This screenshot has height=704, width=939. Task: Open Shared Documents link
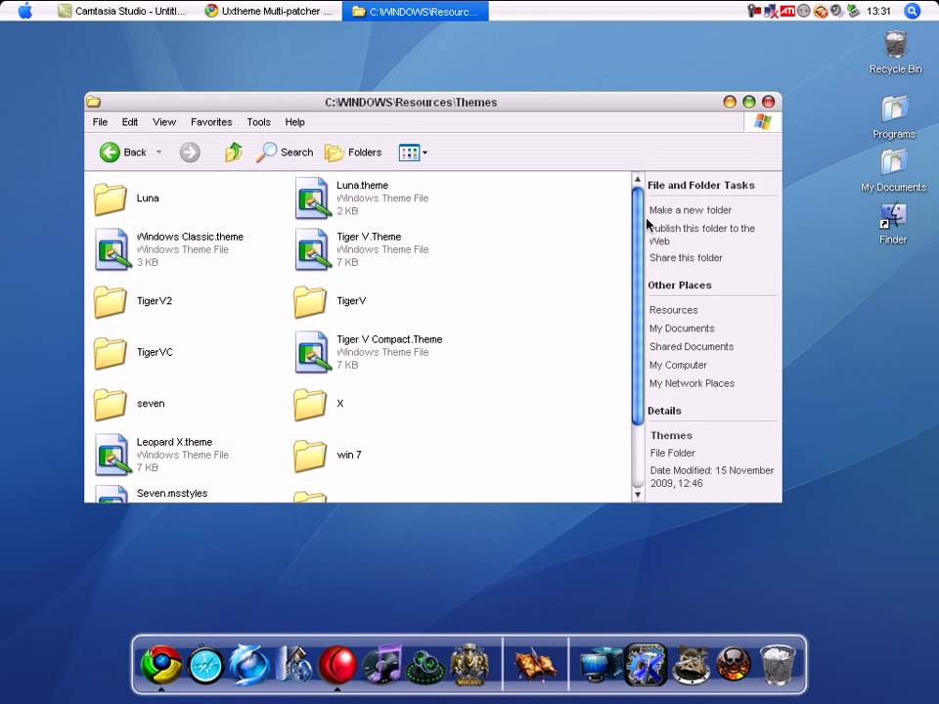692,346
